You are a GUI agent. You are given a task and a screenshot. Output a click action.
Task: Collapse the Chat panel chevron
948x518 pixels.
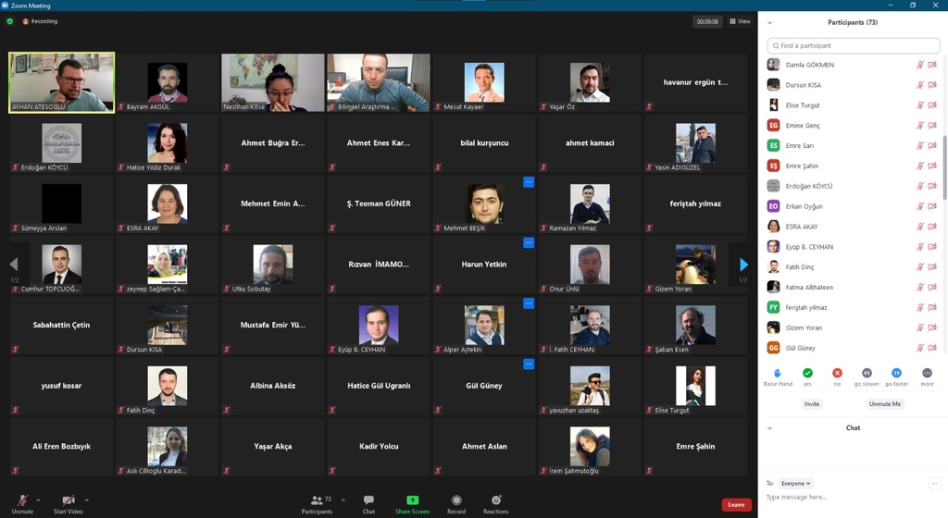click(769, 428)
